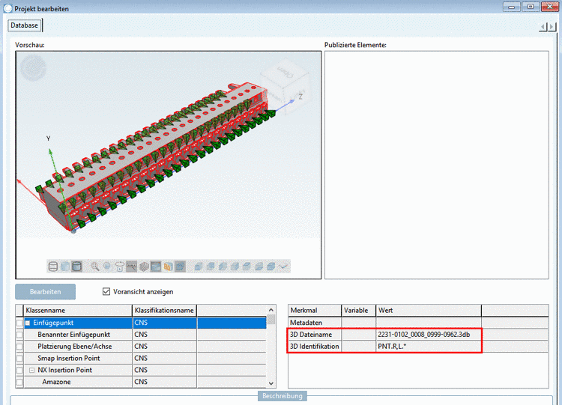The image size is (562, 405).
Task: Click class list scroll-up arrow
Action: point(271,310)
